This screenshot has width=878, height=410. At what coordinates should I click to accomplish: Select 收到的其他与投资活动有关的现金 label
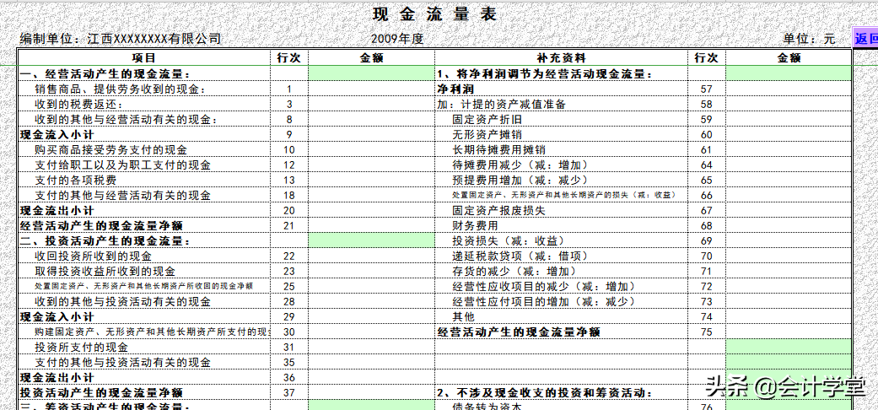click(x=122, y=302)
